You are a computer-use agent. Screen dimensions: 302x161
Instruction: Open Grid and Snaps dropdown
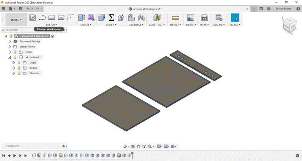167,147
